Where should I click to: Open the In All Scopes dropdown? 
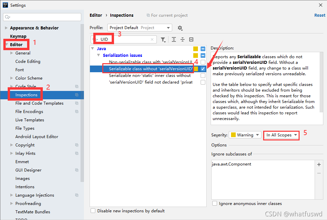coord(281,135)
